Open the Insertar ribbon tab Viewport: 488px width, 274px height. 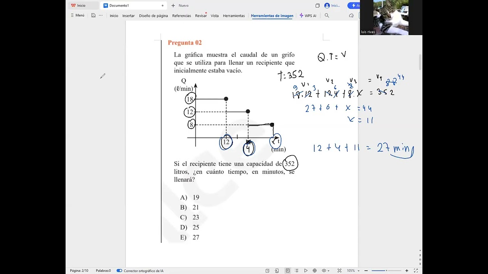point(128,16)
